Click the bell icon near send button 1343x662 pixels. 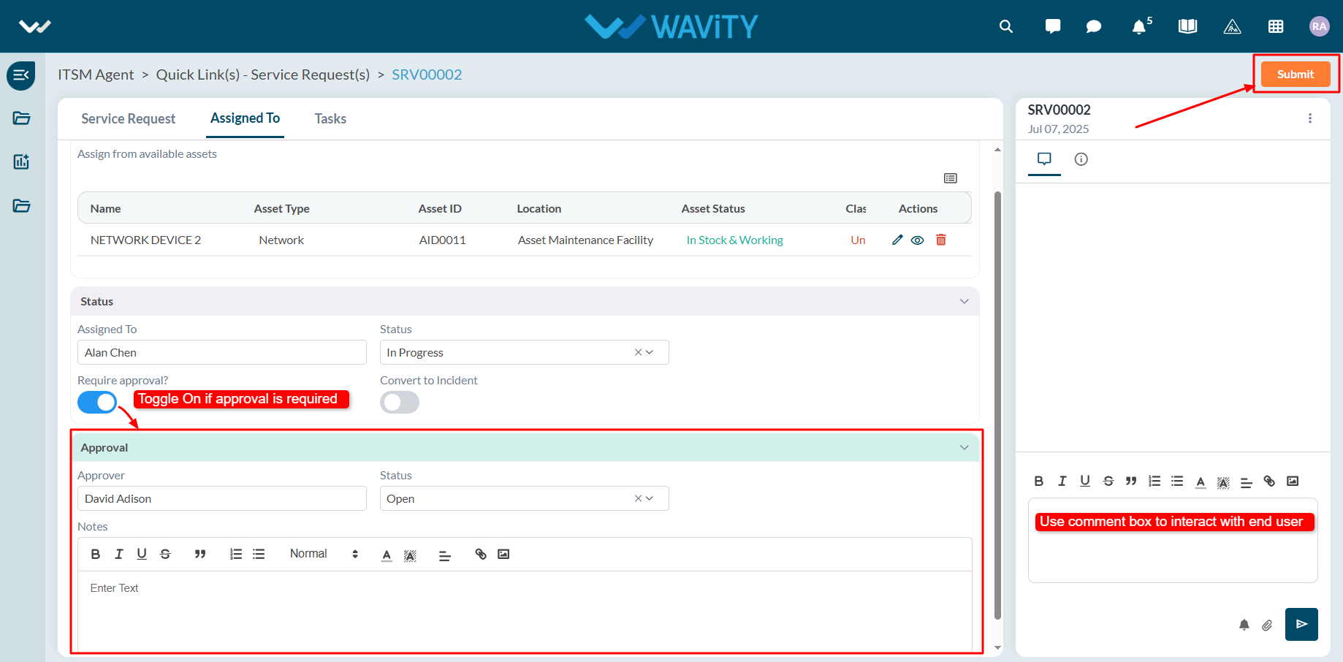click(x=1244, y=625)
